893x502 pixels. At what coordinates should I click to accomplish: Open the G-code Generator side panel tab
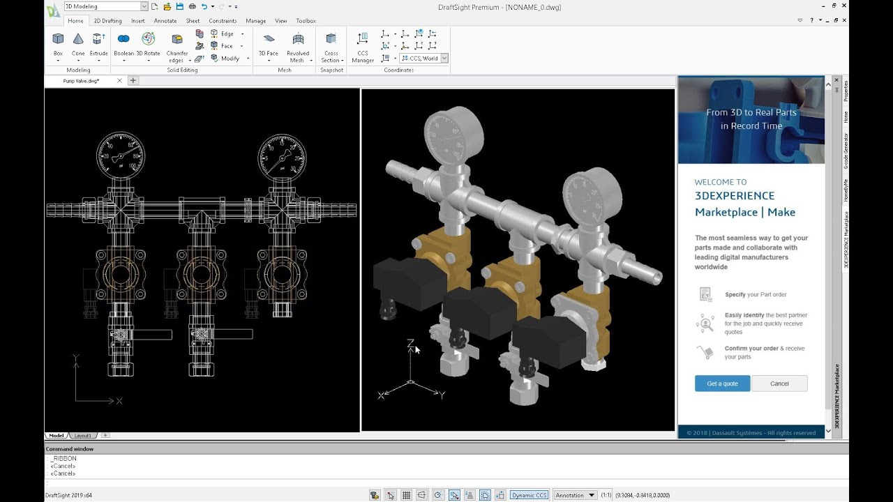point(846,151)
